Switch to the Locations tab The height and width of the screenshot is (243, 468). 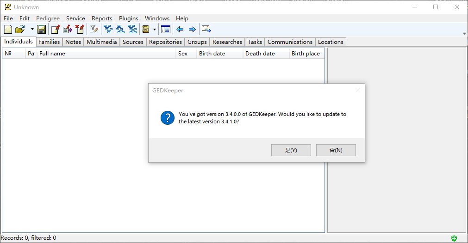331,42
